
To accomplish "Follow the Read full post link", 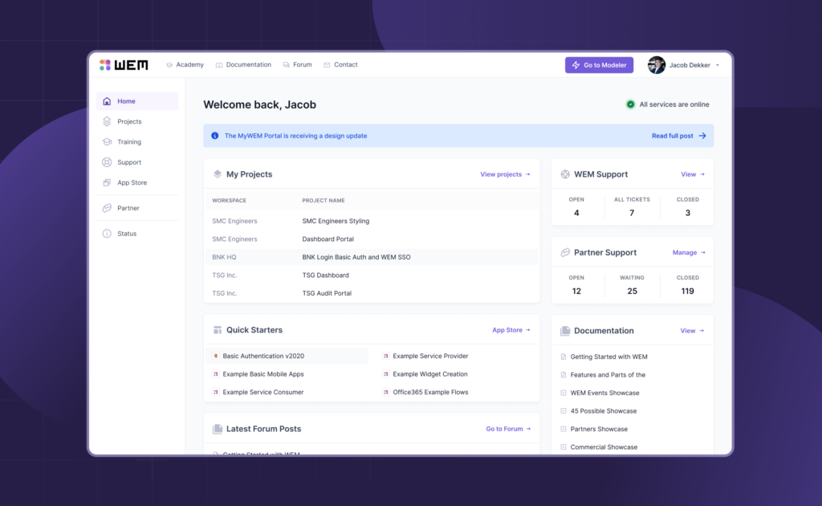I will 678,136.
